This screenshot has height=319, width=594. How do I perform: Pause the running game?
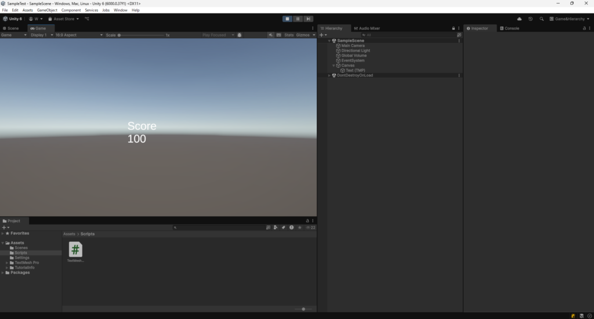[298, 19]
